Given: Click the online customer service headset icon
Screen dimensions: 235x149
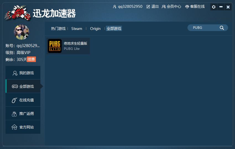Looking at the screenshot, I should (x=187, y=7).
